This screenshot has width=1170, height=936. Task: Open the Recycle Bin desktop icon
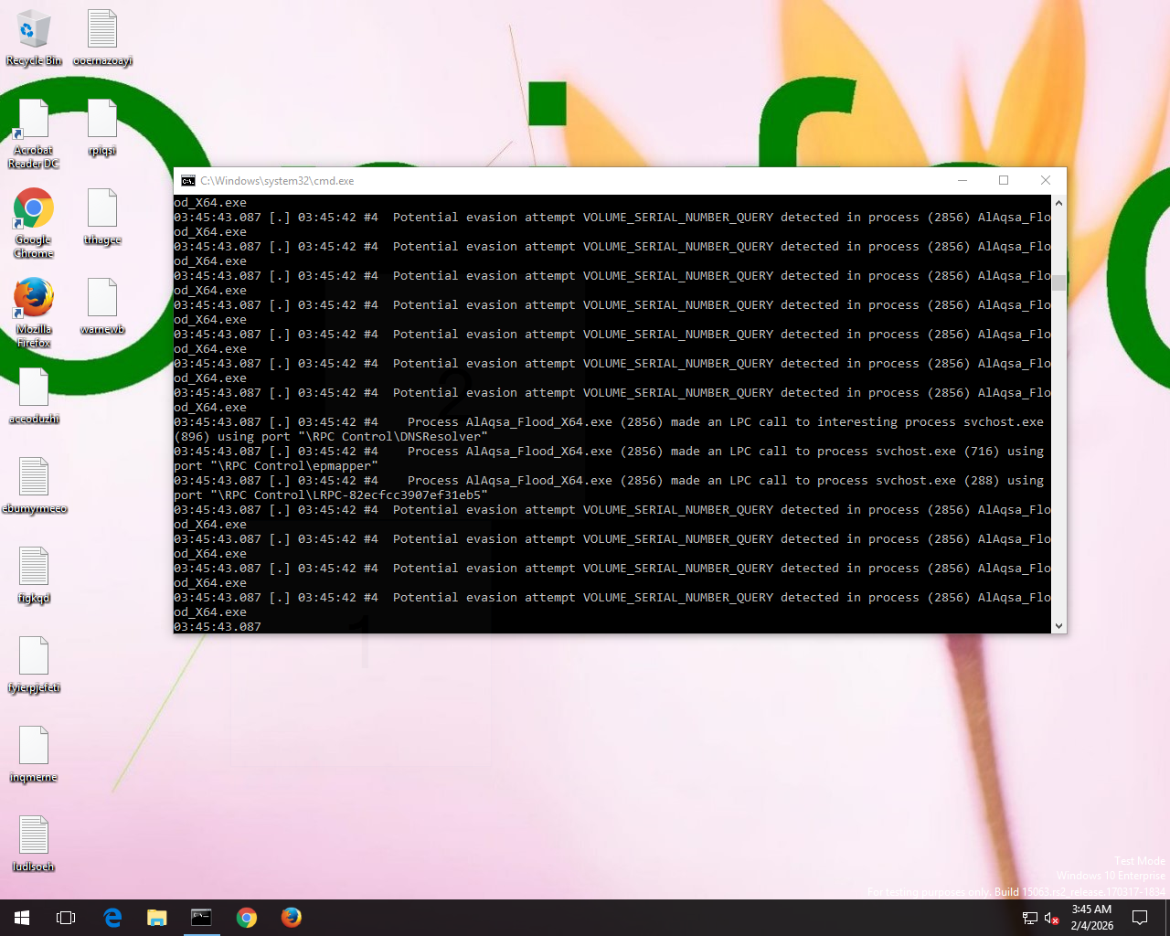coord(34,31)
